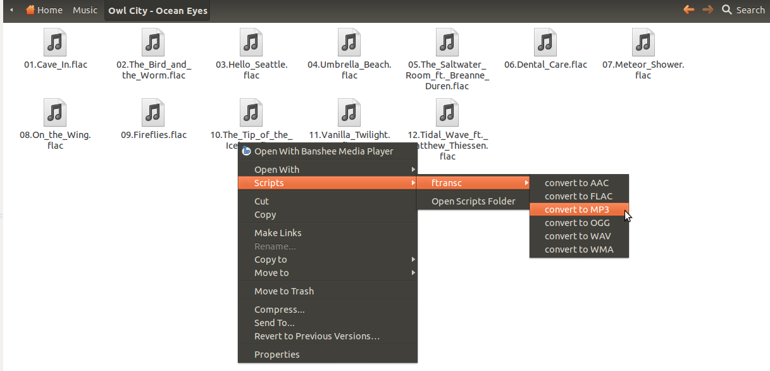Expand the Scripts submenu
The height and width of the screenshot is (371, 770).
coord(328,183)
